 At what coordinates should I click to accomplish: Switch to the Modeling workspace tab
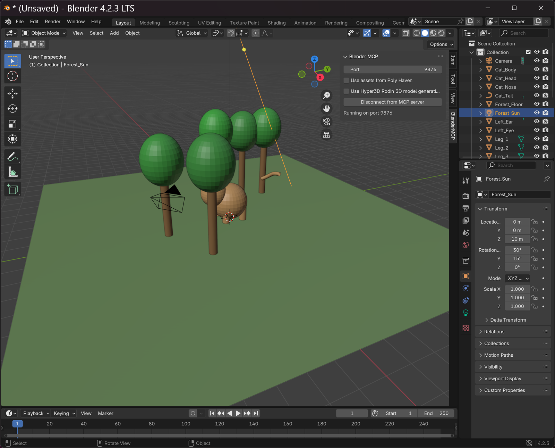(x=150, y=23)
